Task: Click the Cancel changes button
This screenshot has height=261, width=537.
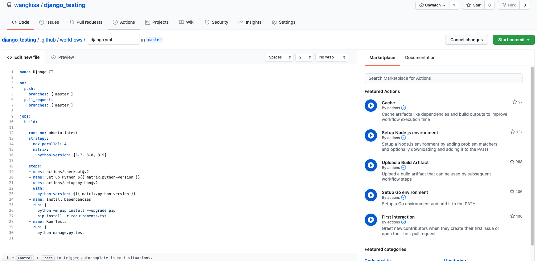Action: (466, 40)
